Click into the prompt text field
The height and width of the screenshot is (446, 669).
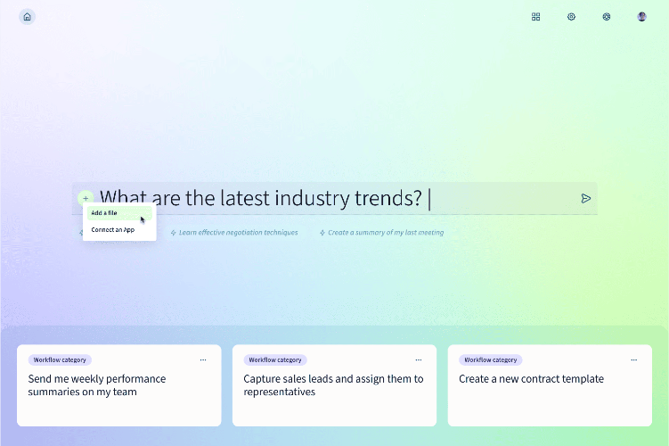(x=337, y=198)
